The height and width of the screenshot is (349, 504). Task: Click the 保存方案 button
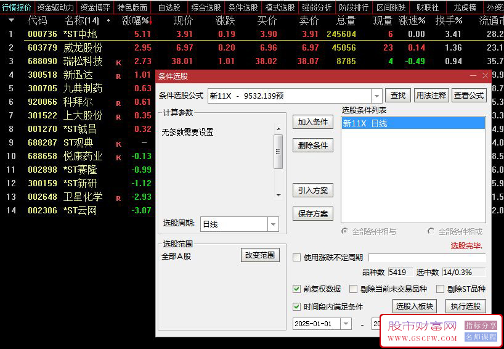pos(313,214)
